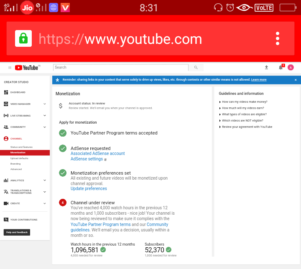Click the Live Streaming broadcast icon
Viewport: 301px width, 269px height.
pos(6,116)
